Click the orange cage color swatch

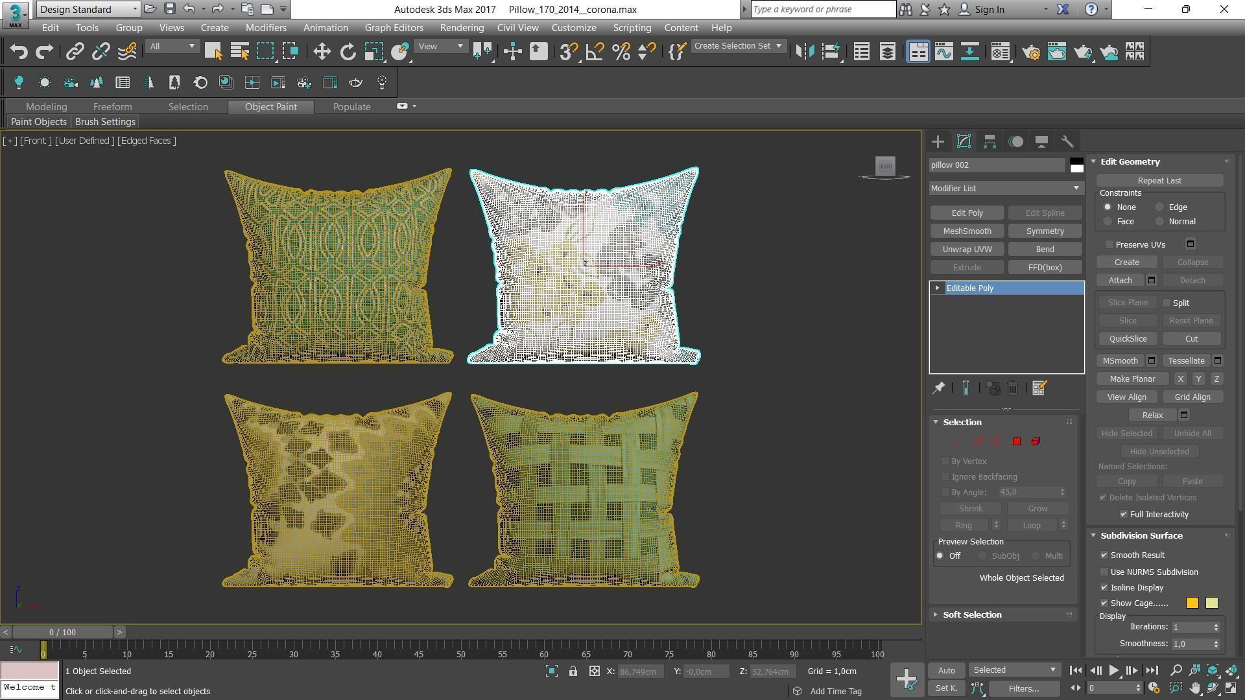point(1192,603)
